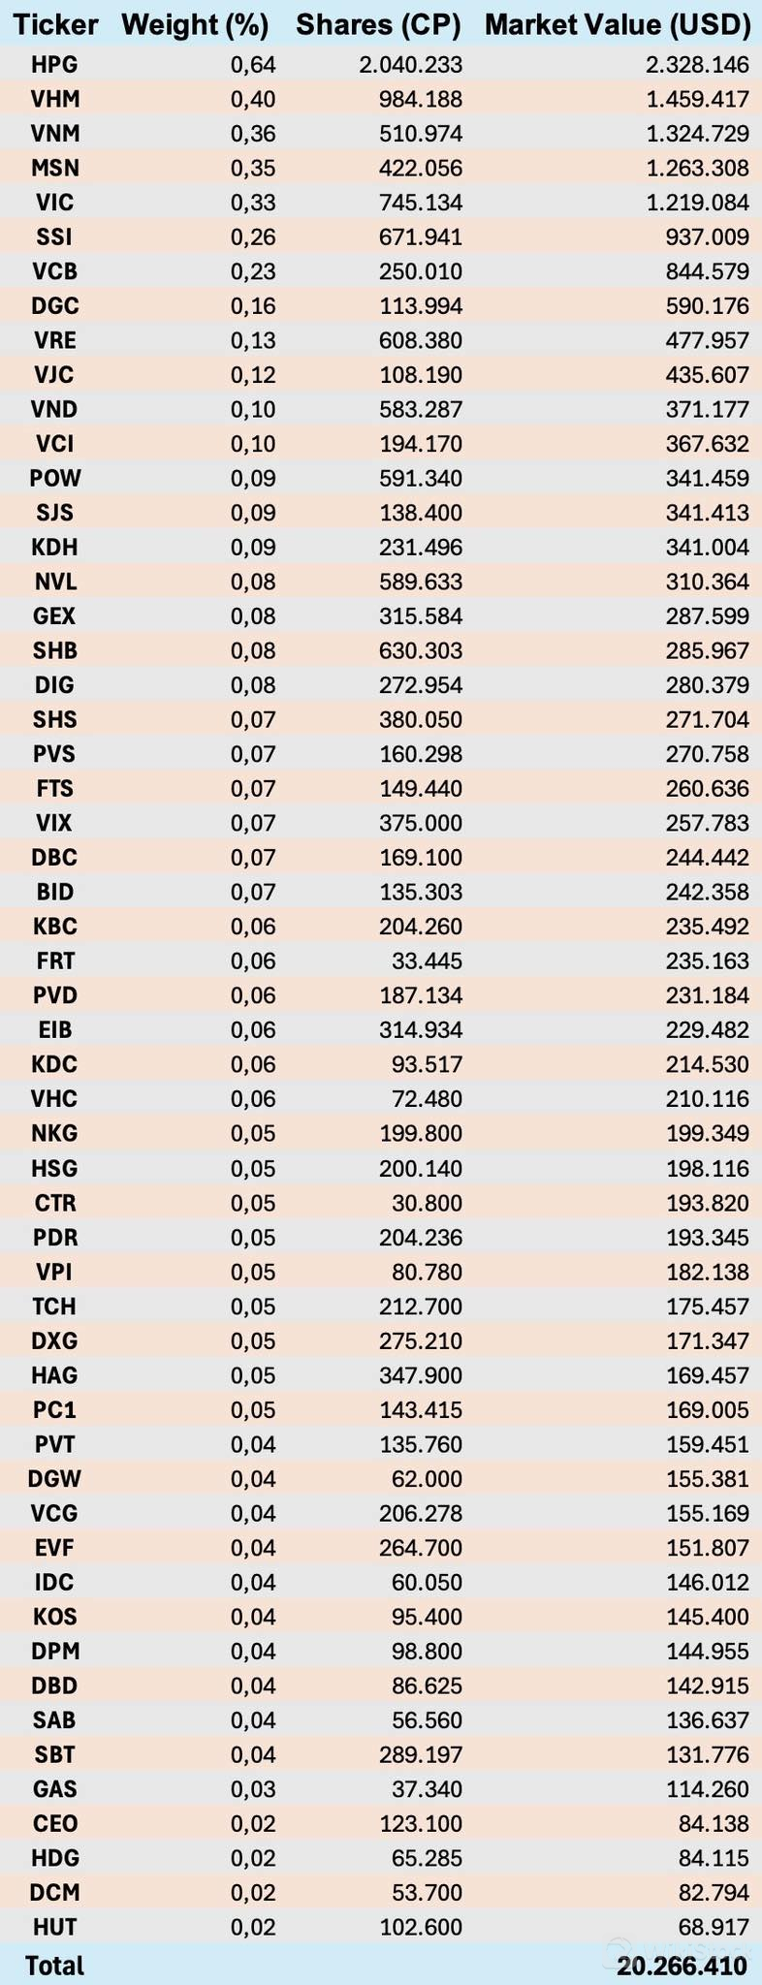Click the POW ticker cell
This screenshot has height=1985, width=762.
pyautogui.click(x=54, y=479)
